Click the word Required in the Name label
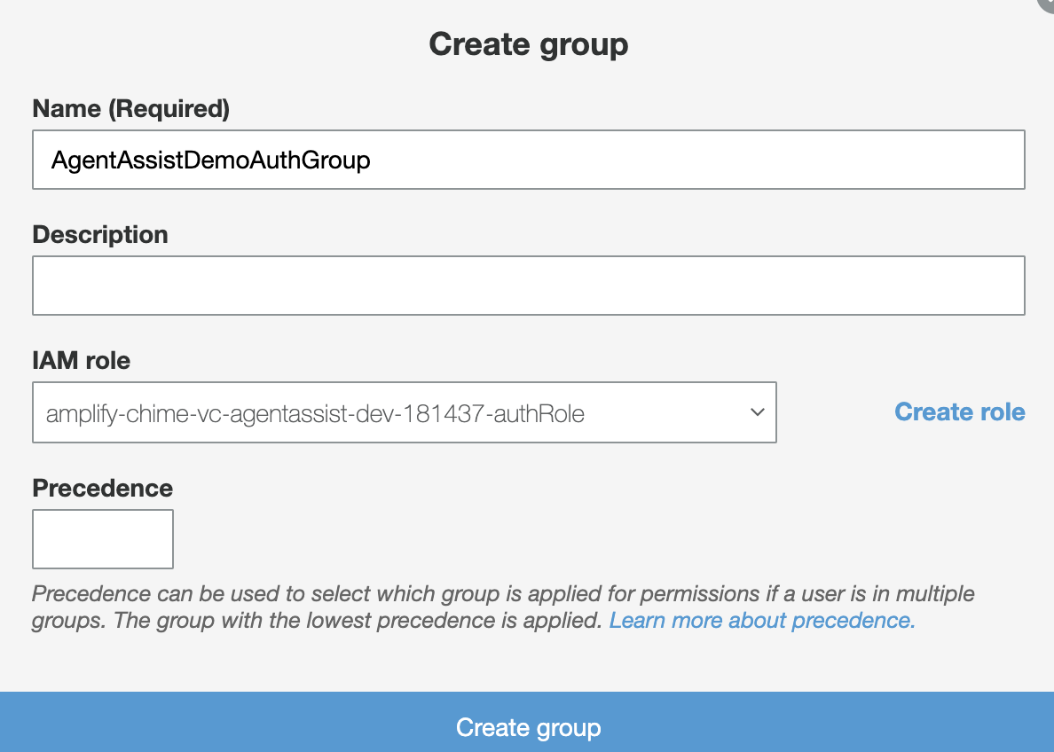 169,108
